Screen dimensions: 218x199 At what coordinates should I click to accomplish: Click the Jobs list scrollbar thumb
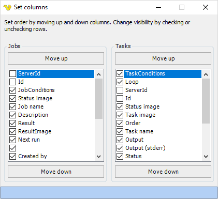99,99
